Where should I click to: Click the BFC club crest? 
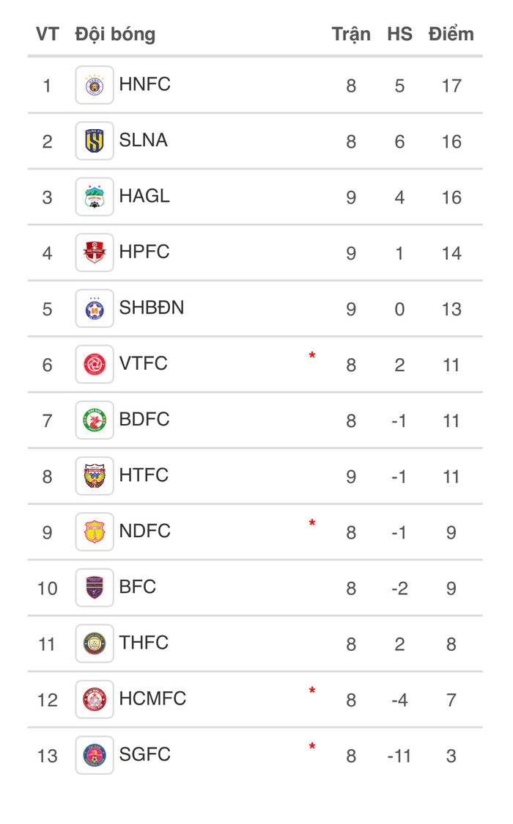pyautogui.click(x=95, y=588)
